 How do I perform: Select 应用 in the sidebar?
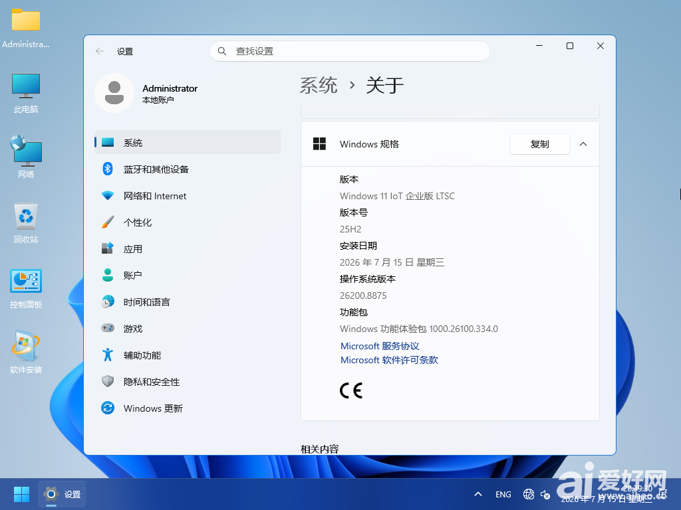tap(187, 248)
